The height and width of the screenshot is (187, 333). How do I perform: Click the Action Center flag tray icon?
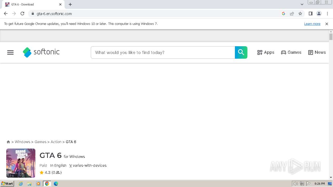[308, 184]
